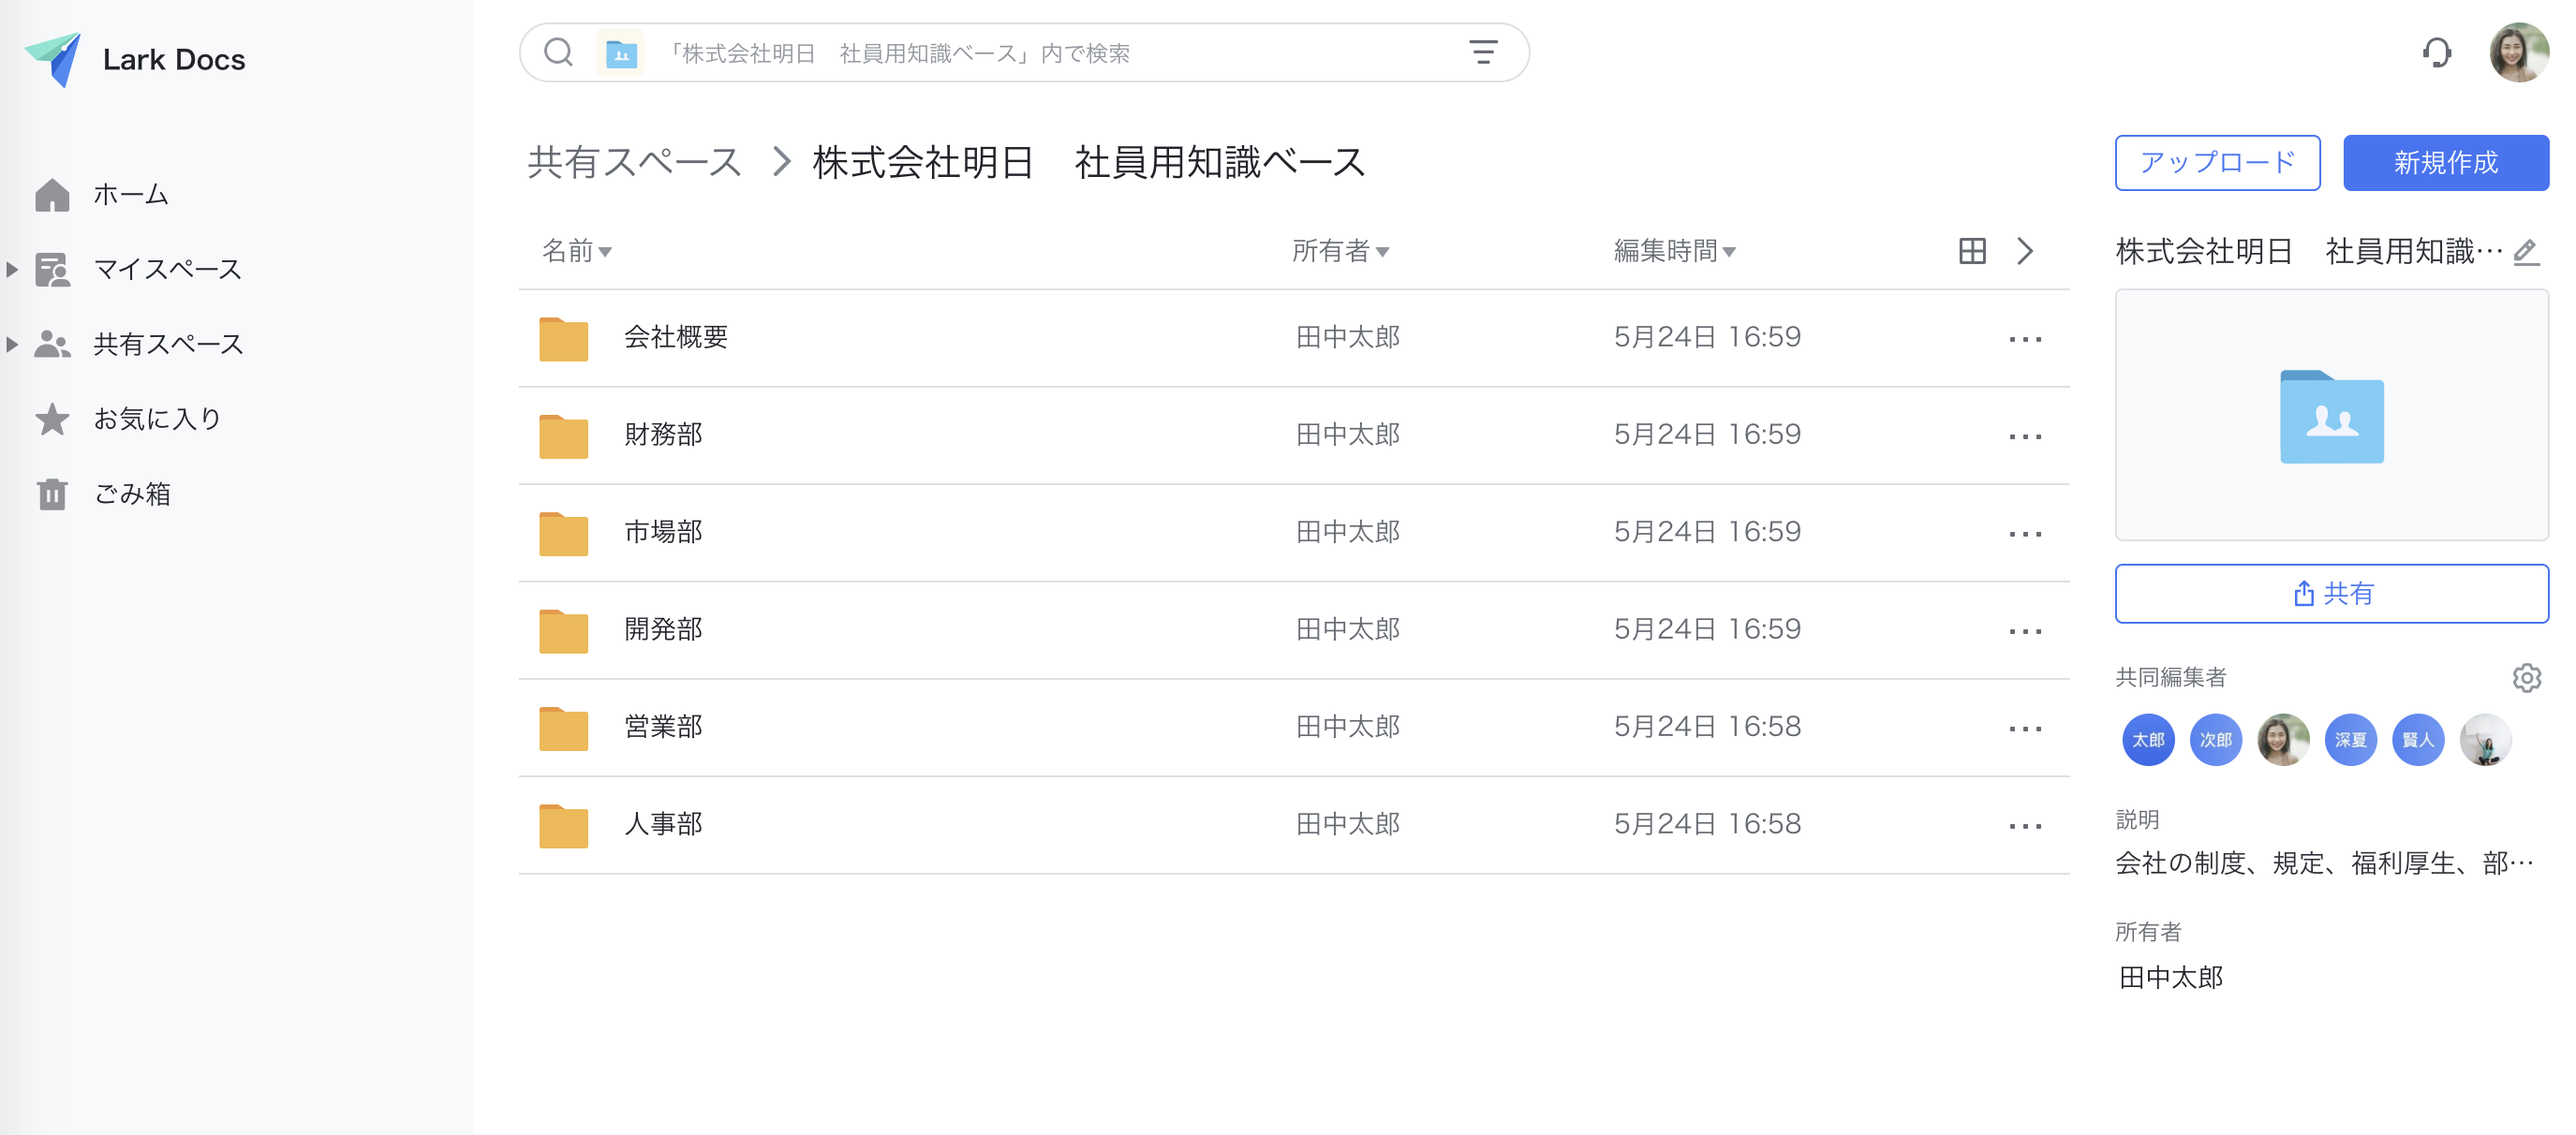
Task: Open collaborator settings gear icon
Action: point(2526,678)
